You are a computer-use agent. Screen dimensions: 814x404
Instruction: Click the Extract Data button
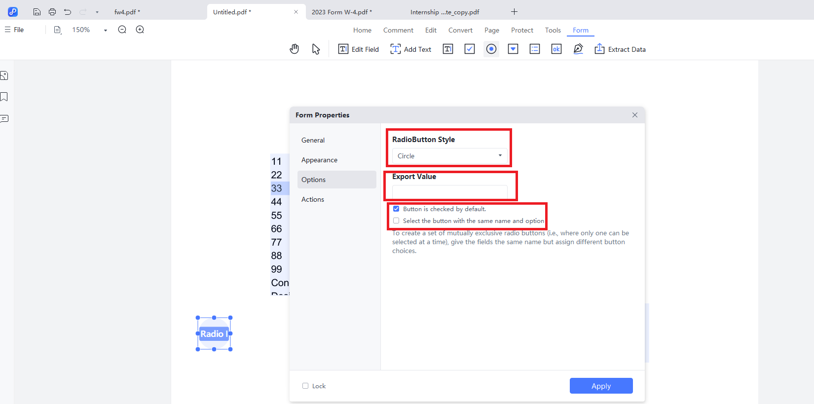[620, 49]
